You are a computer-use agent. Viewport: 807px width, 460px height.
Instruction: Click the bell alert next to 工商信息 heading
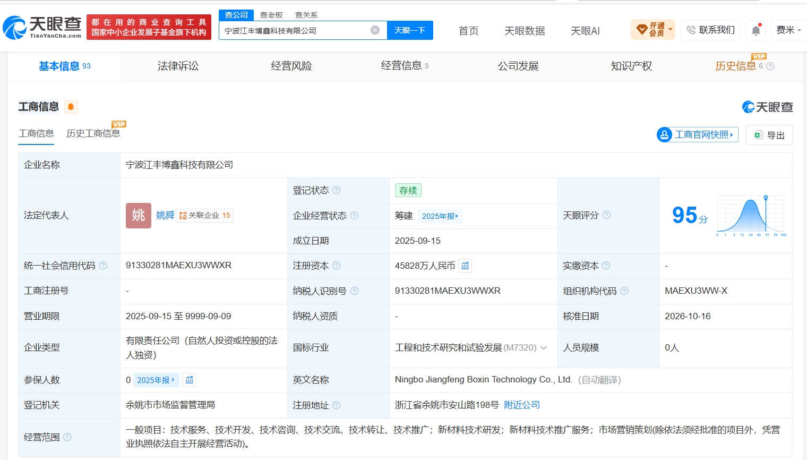point(71,107)
